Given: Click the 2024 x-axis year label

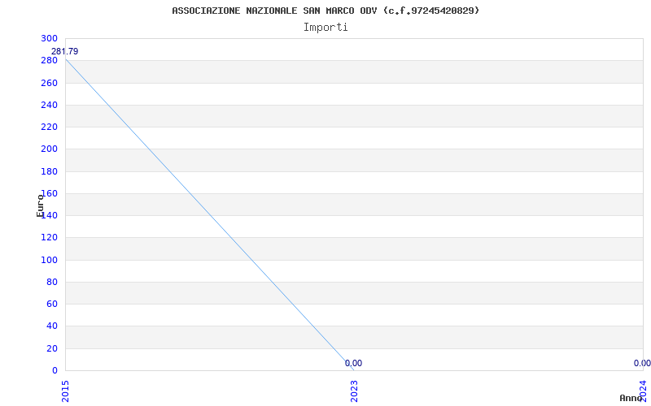Looking at the screenshot, I should (643, 391).
